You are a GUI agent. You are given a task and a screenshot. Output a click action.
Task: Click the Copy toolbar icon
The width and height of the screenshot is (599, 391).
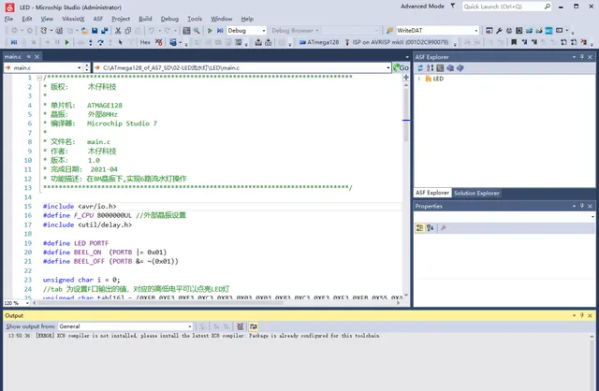(128, 31)
